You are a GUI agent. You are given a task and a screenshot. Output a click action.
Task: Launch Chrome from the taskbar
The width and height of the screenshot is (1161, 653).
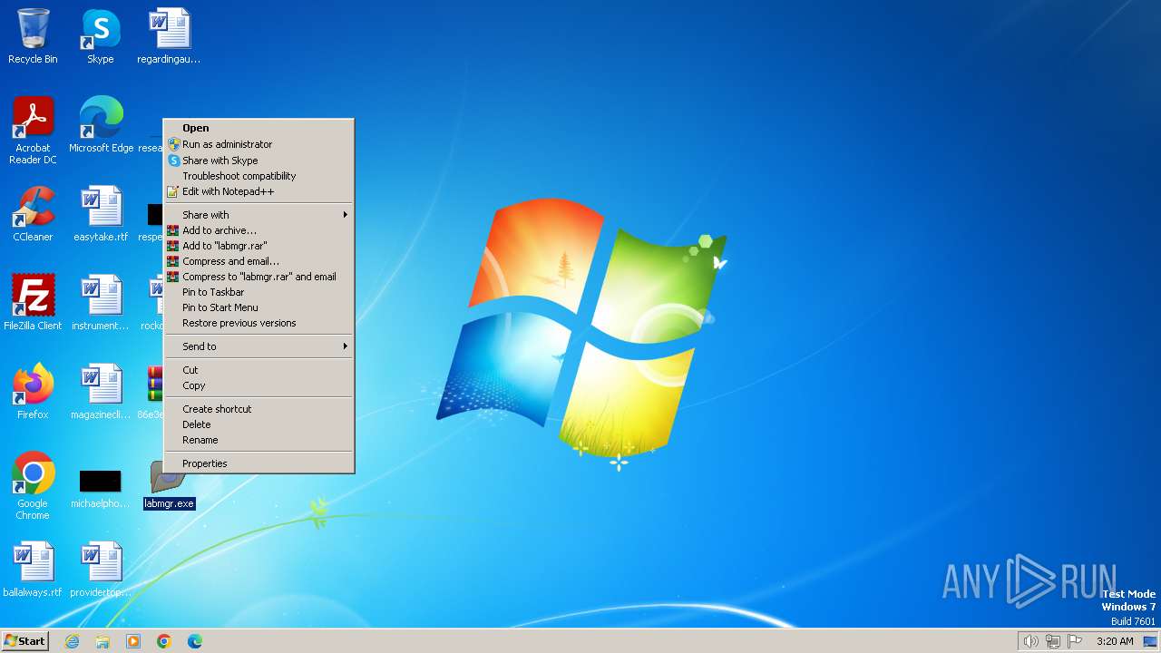[164, 641]
